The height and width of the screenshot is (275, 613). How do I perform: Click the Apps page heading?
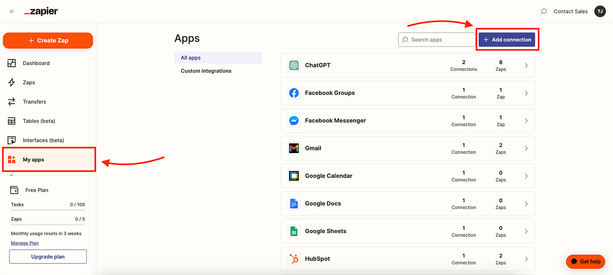187,38
